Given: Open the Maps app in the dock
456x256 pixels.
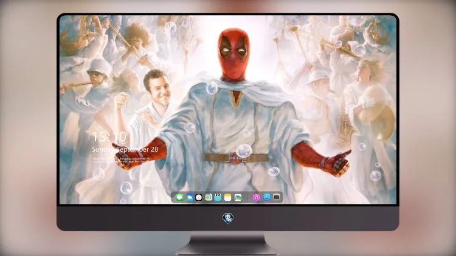Looking at the screenshot, I should coord(209,198).
